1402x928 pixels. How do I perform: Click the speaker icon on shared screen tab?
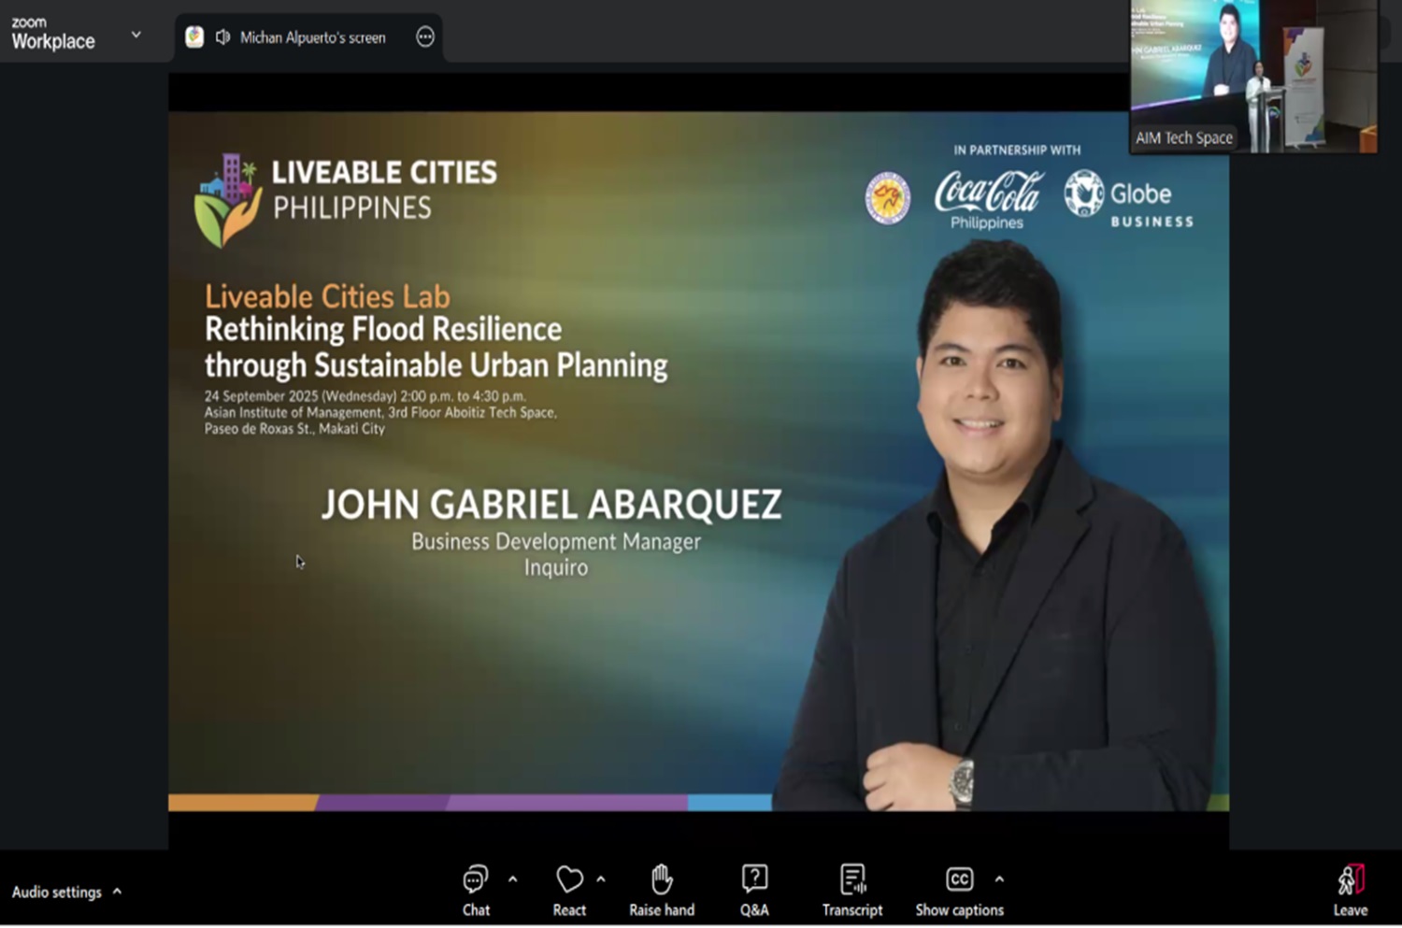coord(222,37)
